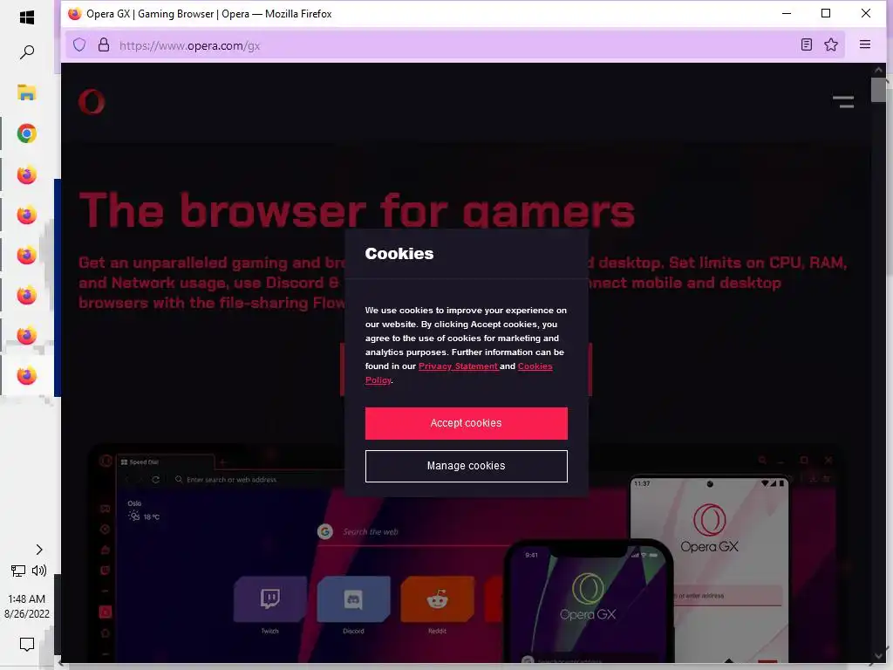Viewport: 893px width, 670px height.
Task: Open the Windows Start menu
Action: tap(27, 17)
